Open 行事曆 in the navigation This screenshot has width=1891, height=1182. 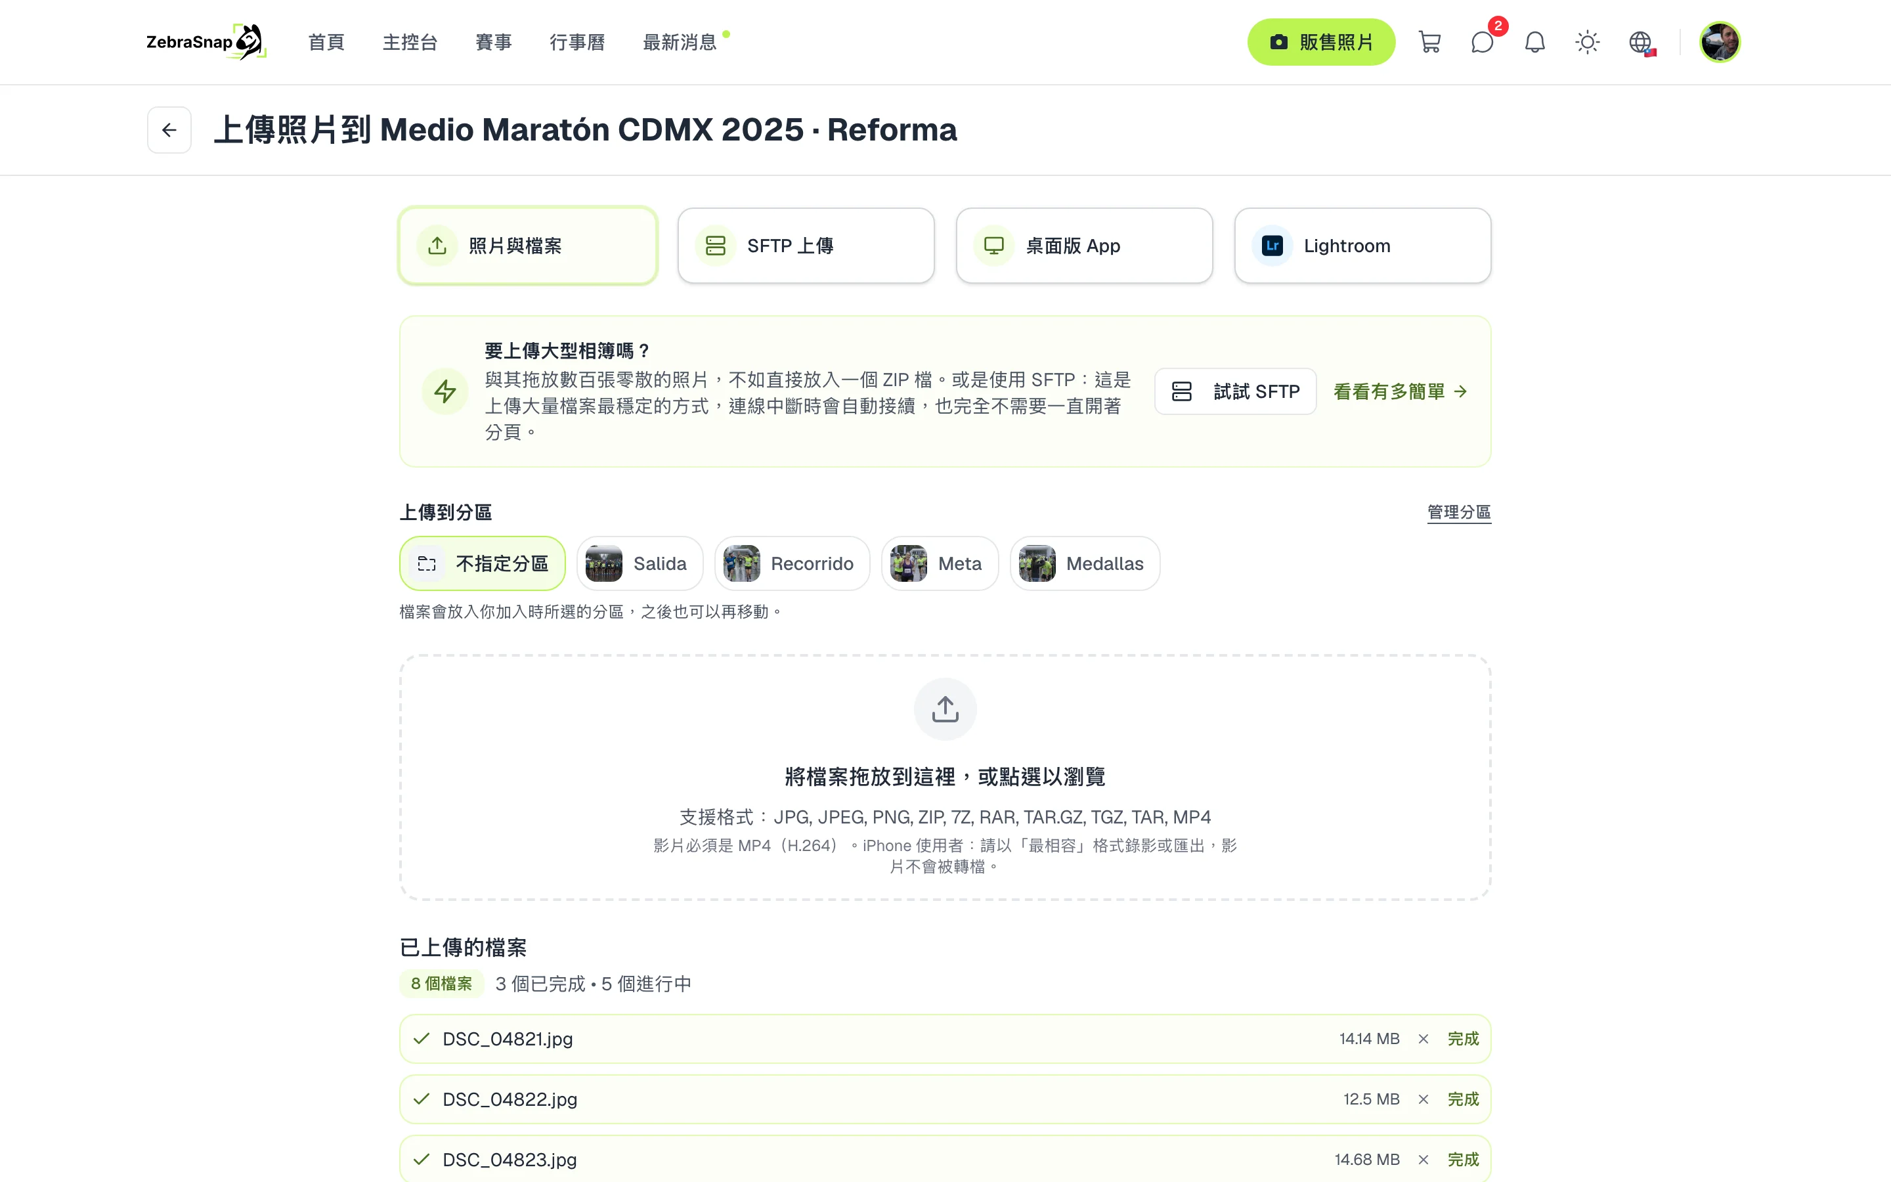click(x=576, y=42)
